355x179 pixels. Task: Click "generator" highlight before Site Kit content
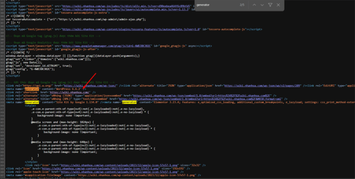(32, 103)
